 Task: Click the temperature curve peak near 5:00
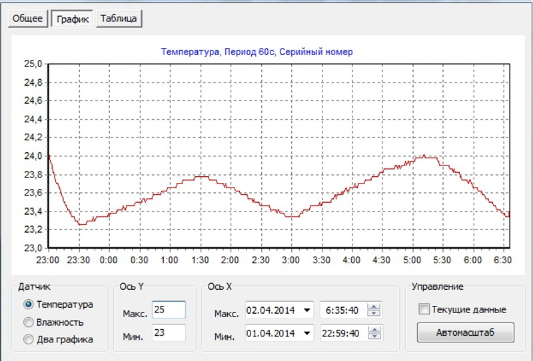pos(424,156)
